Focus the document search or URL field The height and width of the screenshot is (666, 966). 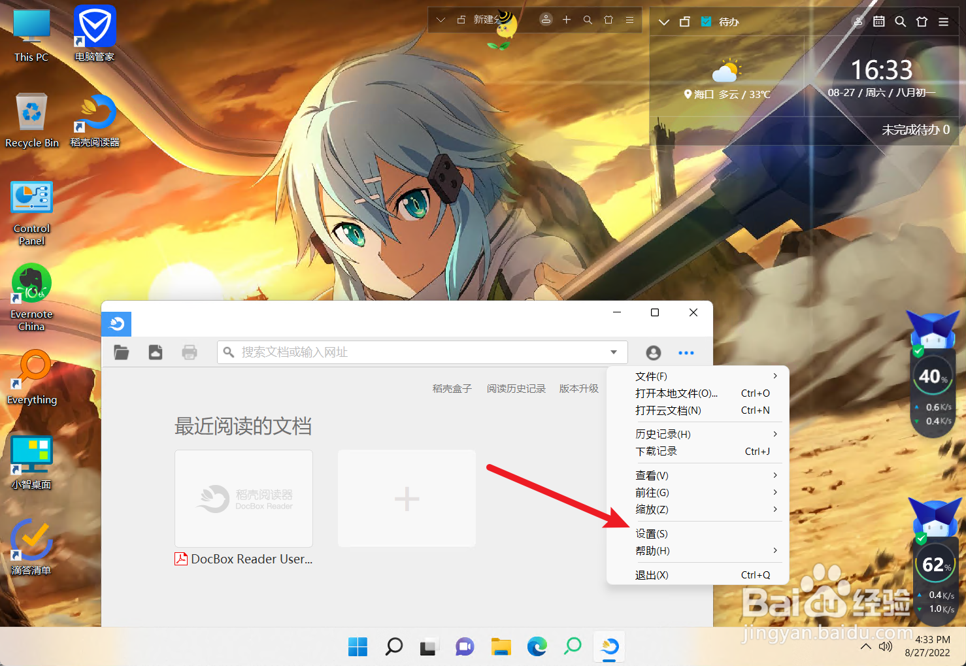422,352
